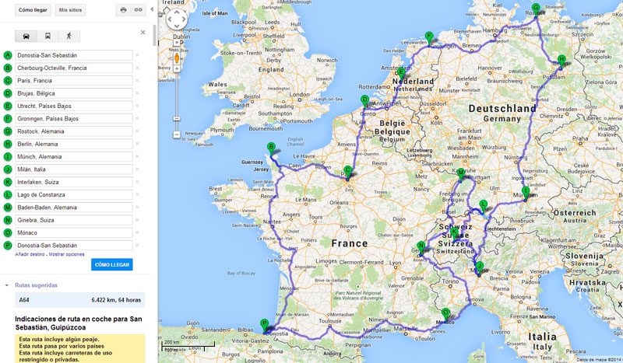The image size is (623, 363).
Task: Click map marker B at Cherbourg
Action: 271,148
